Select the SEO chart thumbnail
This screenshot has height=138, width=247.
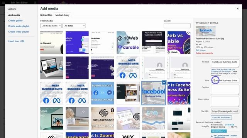(x=154, y=118)
